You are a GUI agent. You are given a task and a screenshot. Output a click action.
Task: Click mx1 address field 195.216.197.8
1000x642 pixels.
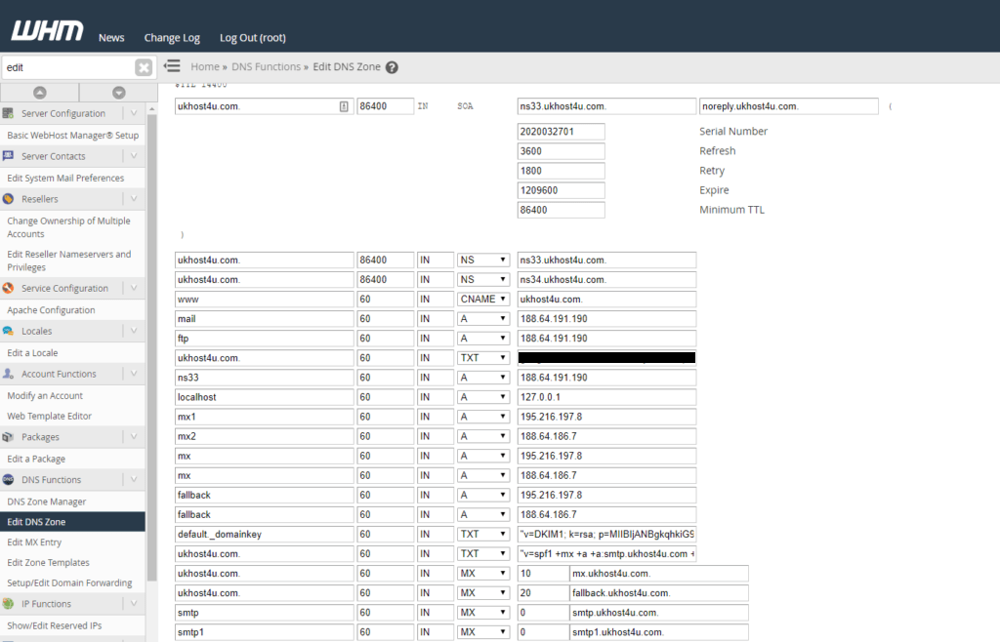pyautogui.click(x=606, y=417)
